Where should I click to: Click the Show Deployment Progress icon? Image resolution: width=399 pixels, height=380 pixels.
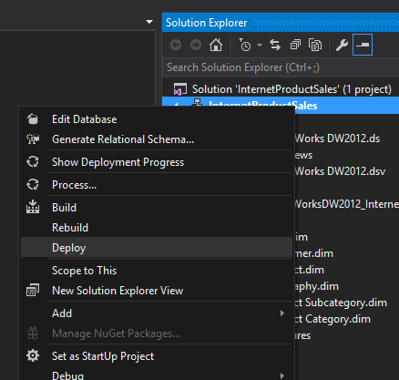pos(33,161)
